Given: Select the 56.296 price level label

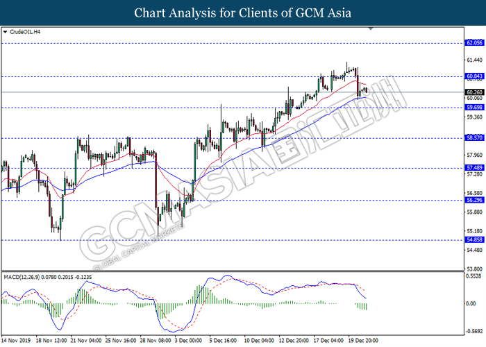Looking at the screenshot, I should point(474,200).
